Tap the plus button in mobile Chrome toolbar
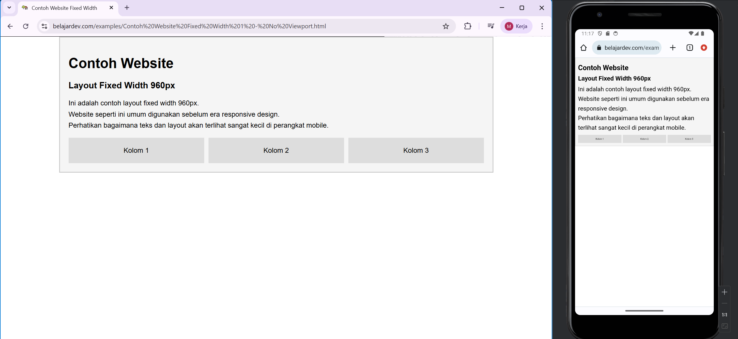 click(673, 48)
